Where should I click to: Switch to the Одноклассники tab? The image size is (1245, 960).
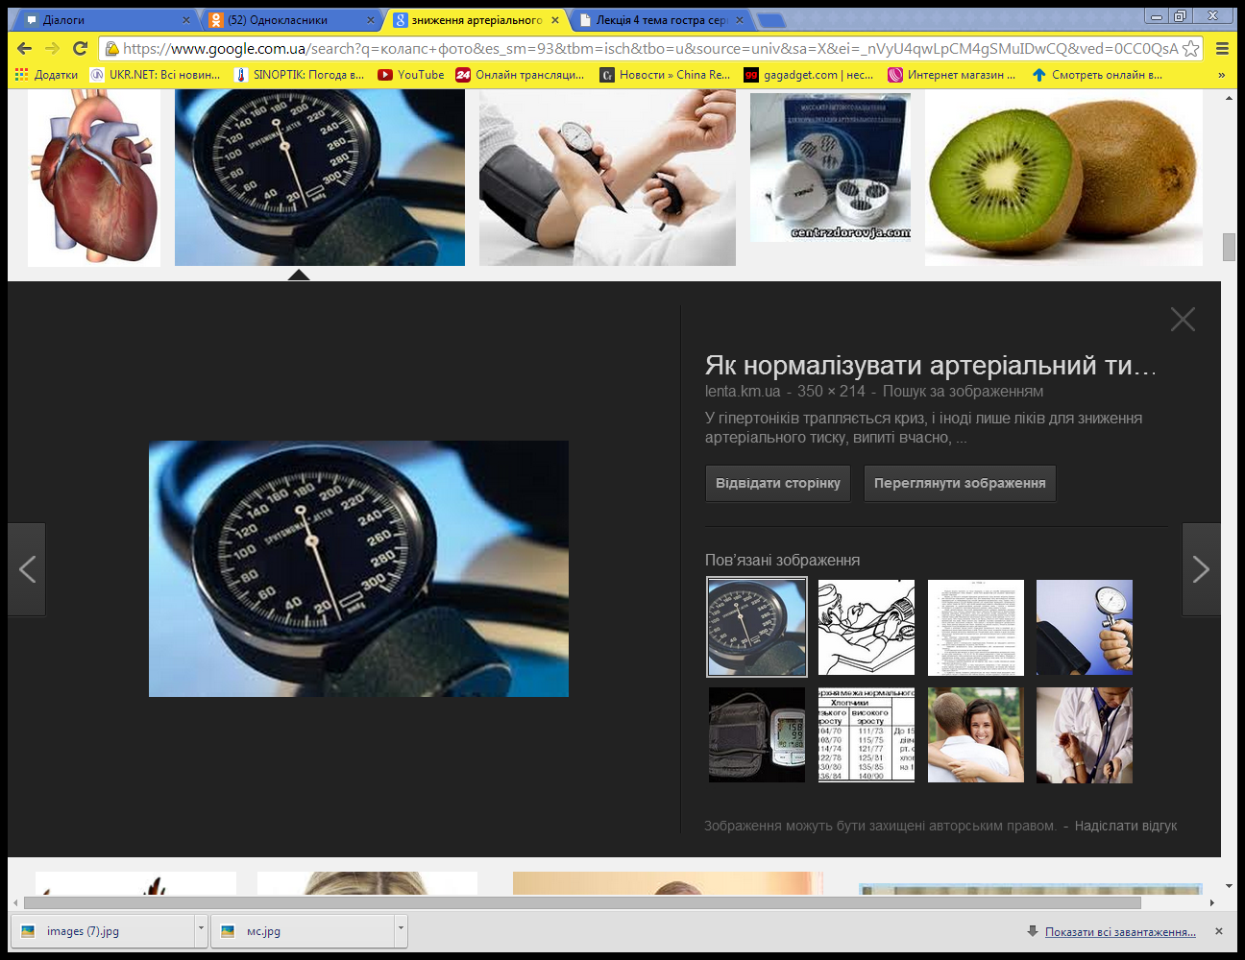pos(290,19)
